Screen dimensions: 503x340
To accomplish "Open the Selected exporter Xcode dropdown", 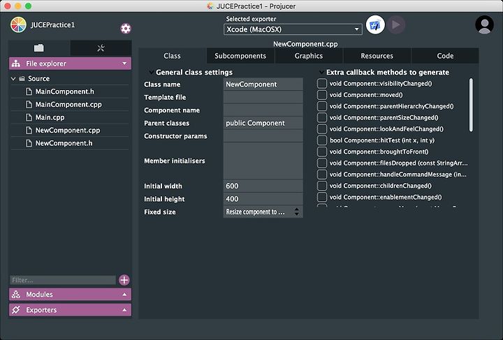I will click(x=293, y=29).
